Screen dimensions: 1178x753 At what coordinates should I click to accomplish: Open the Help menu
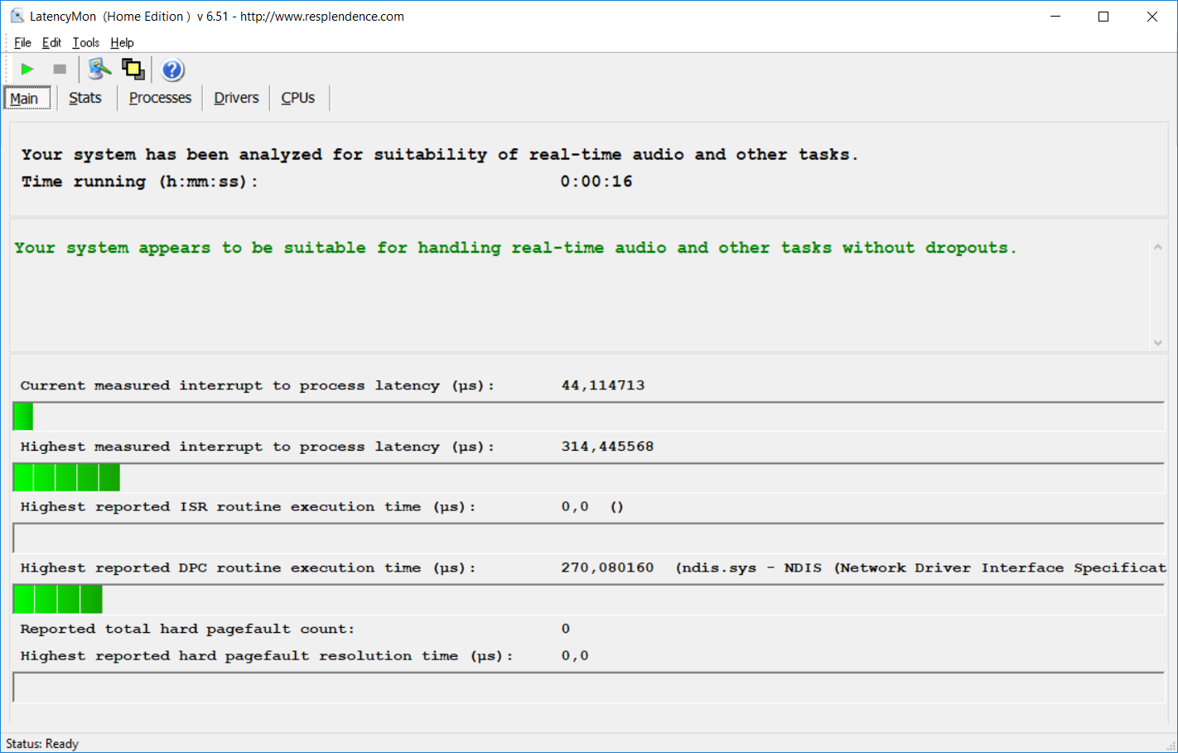122,43
